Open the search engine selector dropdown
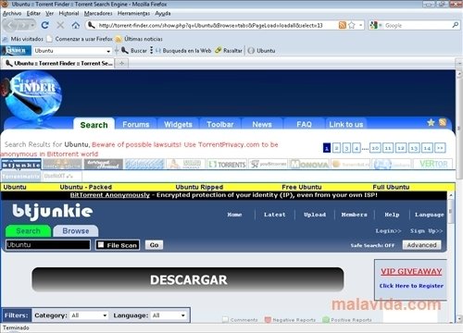The width and height of the screenshot is (463, 333). click(376, 25)
